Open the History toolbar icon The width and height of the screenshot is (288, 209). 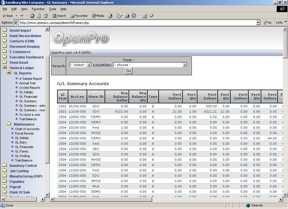coord(110,16)
